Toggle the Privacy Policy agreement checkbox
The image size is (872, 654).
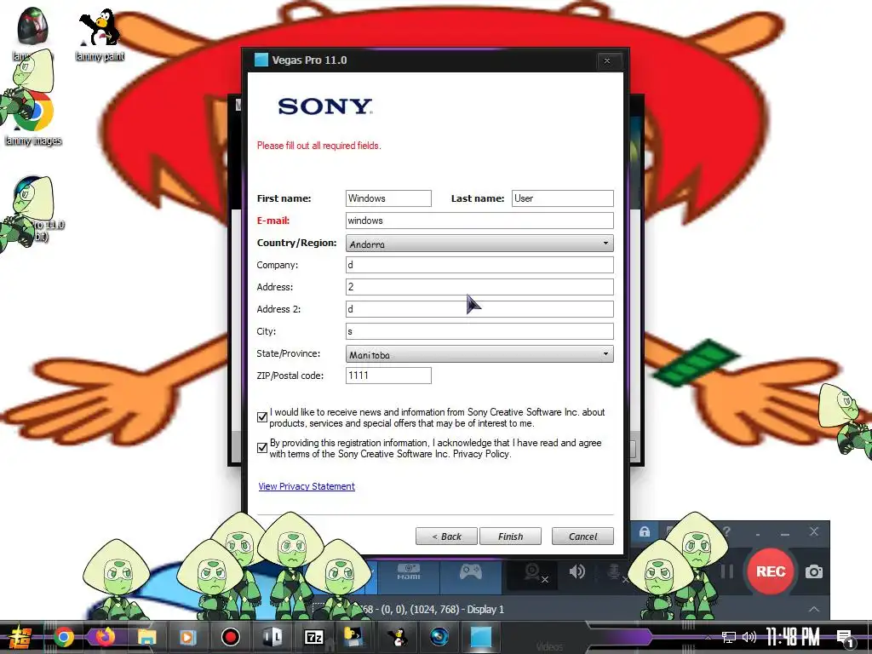point(262,448)
